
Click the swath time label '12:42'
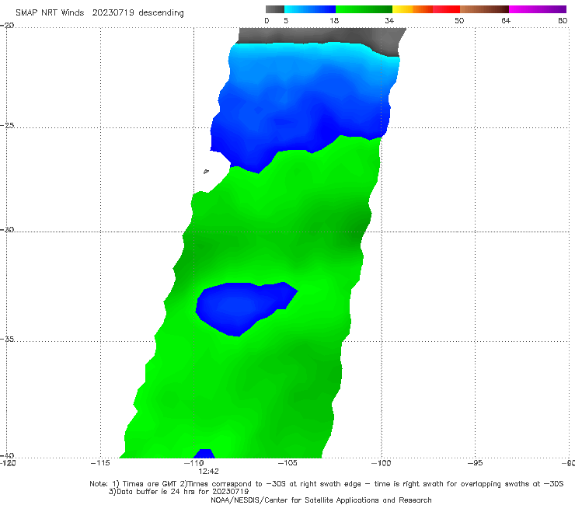(209, 472)
